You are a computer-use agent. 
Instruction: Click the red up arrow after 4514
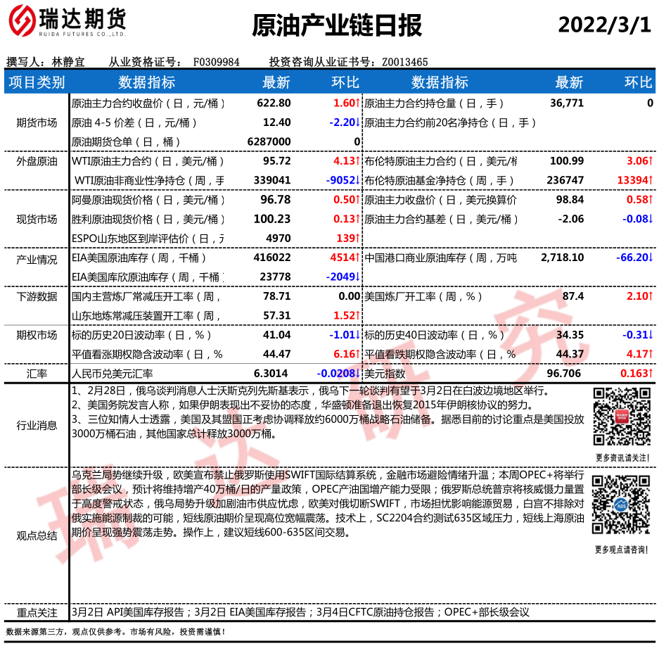click(358, 258)
